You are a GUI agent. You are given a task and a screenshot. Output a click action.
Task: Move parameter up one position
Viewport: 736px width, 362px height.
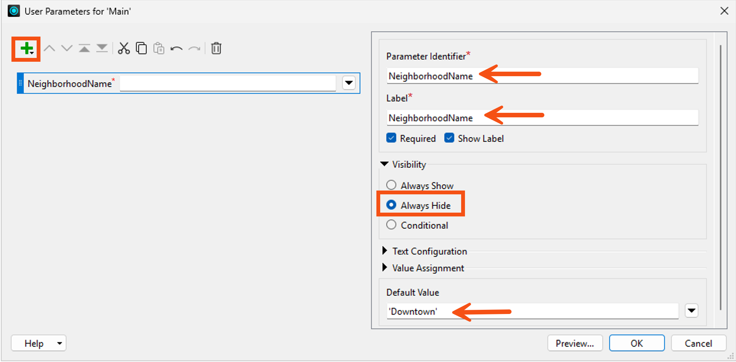[49, 48]
